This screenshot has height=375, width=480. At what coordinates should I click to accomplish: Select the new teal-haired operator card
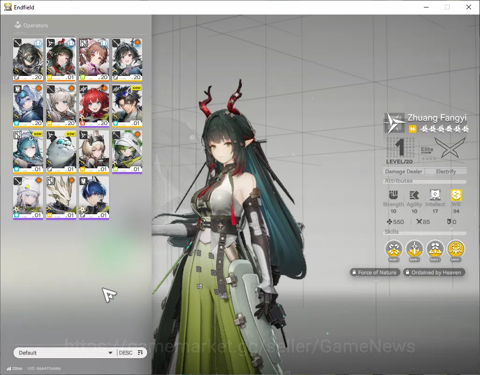pos(28,152)
